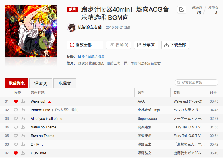Open artist 小林未郁
Viewport: 223px width, 158px height.
145,110
